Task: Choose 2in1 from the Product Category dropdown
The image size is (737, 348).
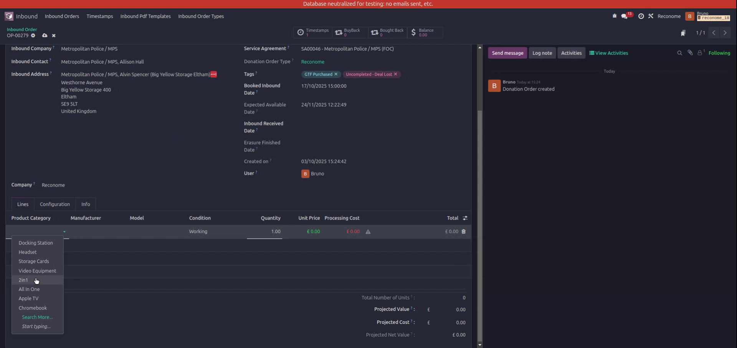Action: (x=23, y=280)
